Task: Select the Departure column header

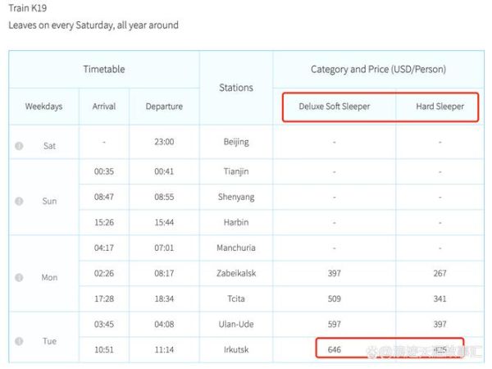Action: 164,107
